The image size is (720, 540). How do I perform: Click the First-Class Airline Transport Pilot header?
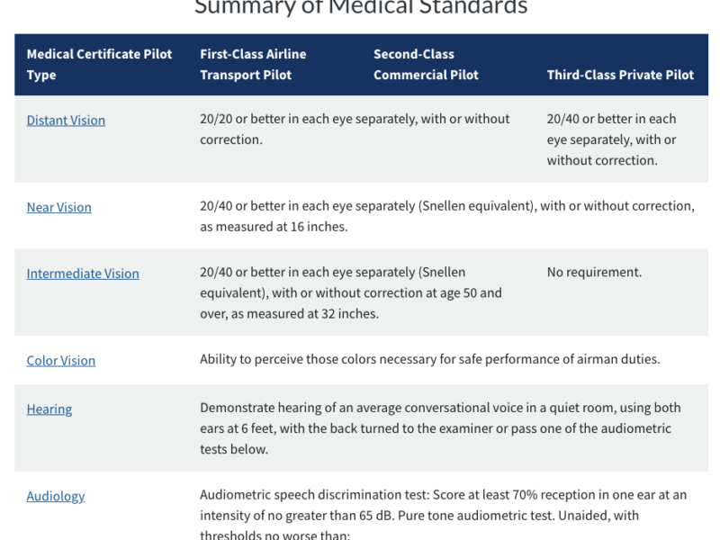coord(253,65)
